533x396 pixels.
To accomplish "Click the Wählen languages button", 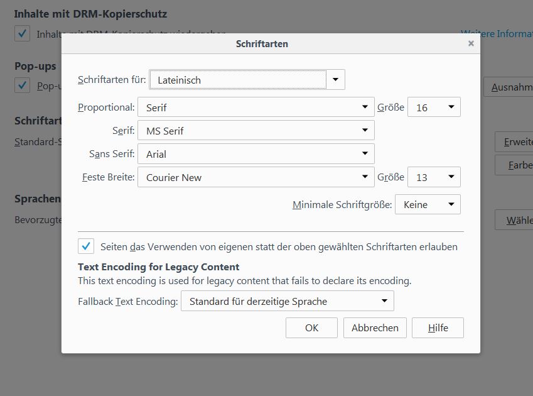I will click(x=514, y=221).
